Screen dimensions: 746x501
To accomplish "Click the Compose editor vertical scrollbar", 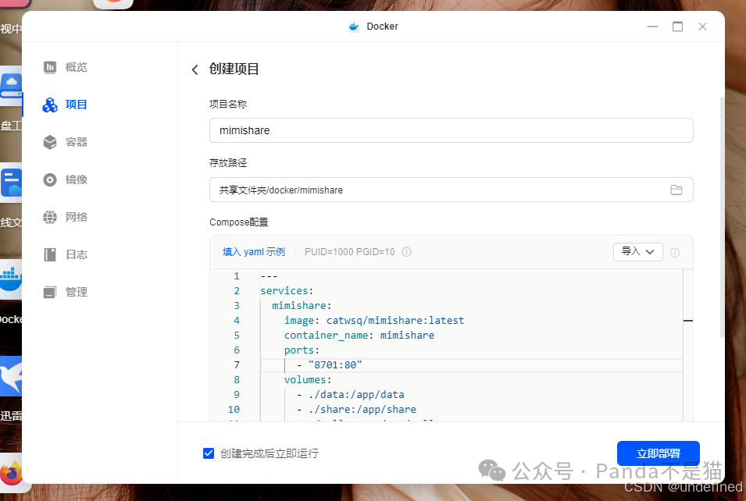I will pyautogui.click(x=688, y=345).
